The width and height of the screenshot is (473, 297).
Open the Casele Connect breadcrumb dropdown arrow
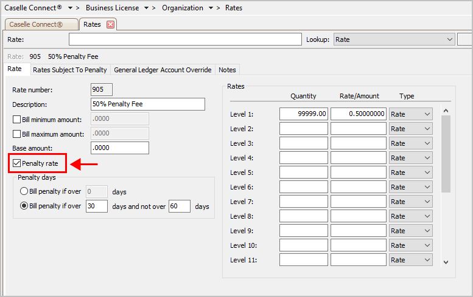point(70,8)
